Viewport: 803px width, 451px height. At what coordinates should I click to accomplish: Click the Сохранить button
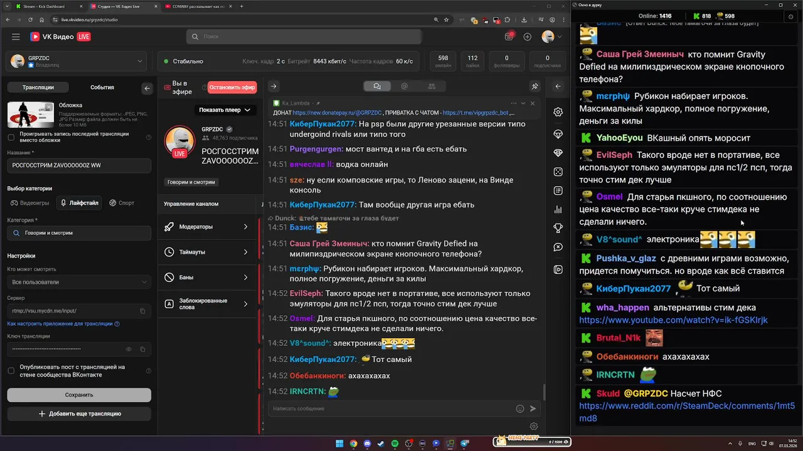point(79,395)
